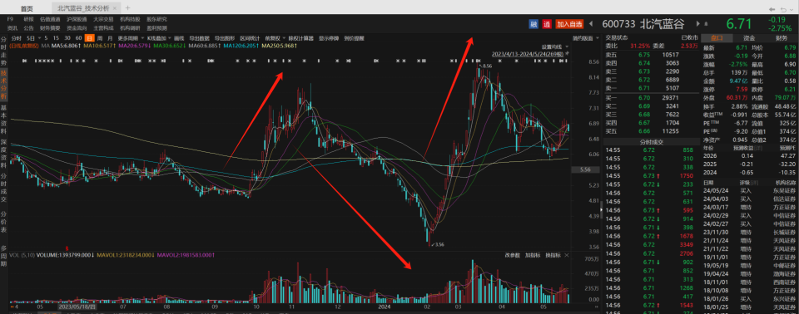Click date range 2023/4/13-2024/5/24 link

[528, 54]
